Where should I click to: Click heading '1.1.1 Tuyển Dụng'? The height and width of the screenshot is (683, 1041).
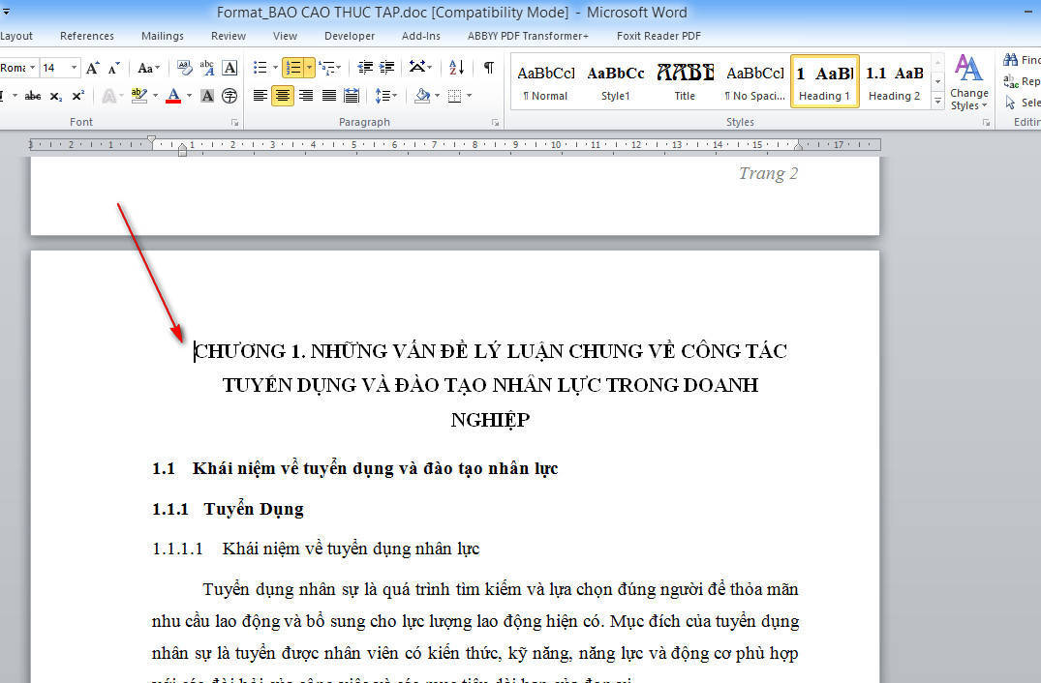(228, 509)
